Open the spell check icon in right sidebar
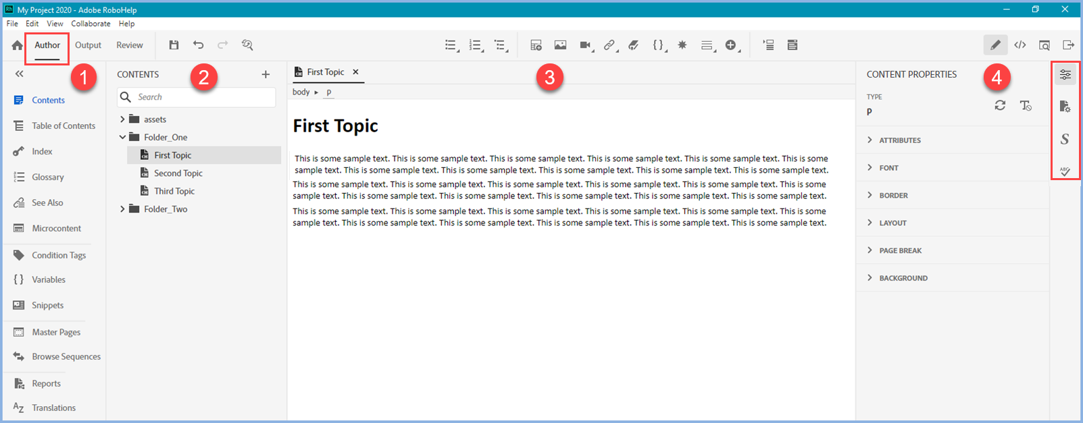Screen dimensions: 1083x423 [1065, 171]
